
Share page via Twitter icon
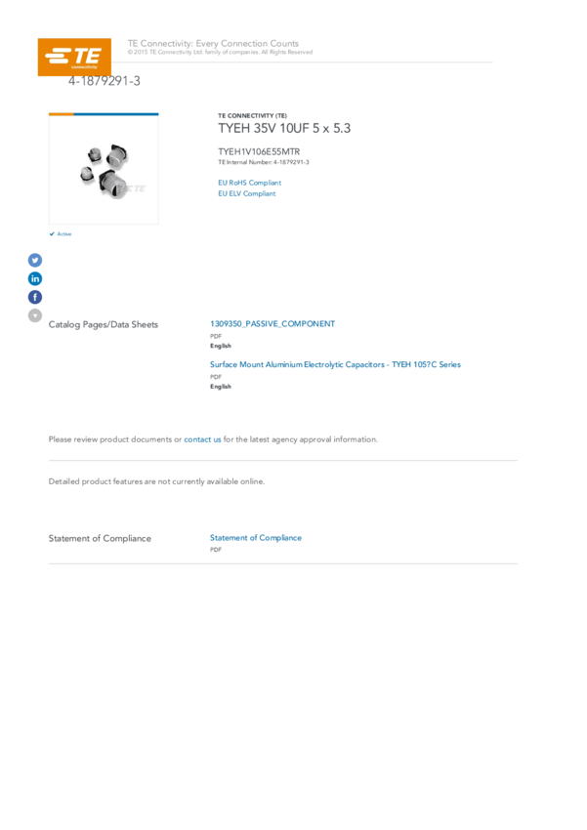click(x=35, y=260)
